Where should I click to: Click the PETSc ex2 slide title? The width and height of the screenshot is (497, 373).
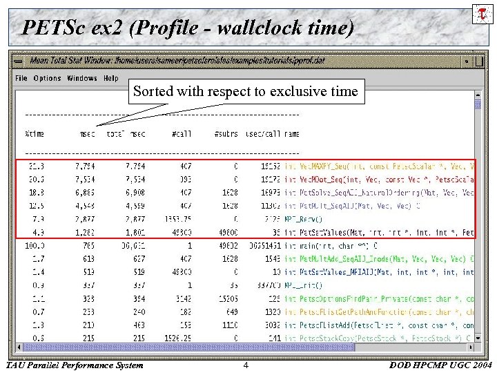coord(188,27)
